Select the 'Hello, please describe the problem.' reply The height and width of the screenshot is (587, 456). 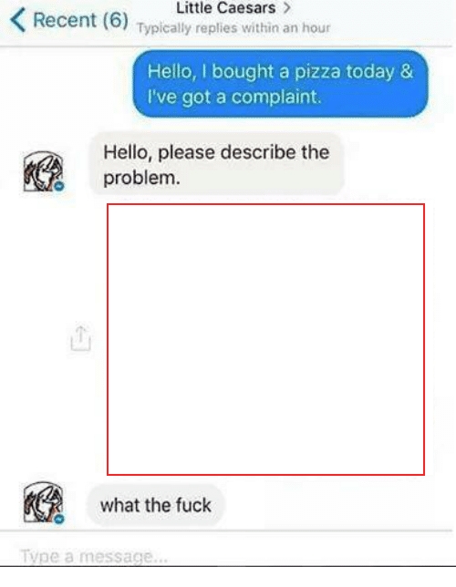[216, 164]
